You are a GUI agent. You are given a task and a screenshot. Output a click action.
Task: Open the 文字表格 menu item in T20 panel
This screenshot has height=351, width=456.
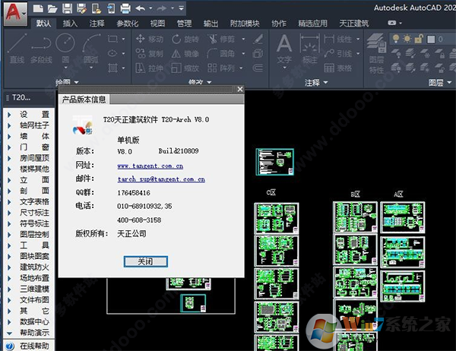pyautogui.click(x=34, y=202)
